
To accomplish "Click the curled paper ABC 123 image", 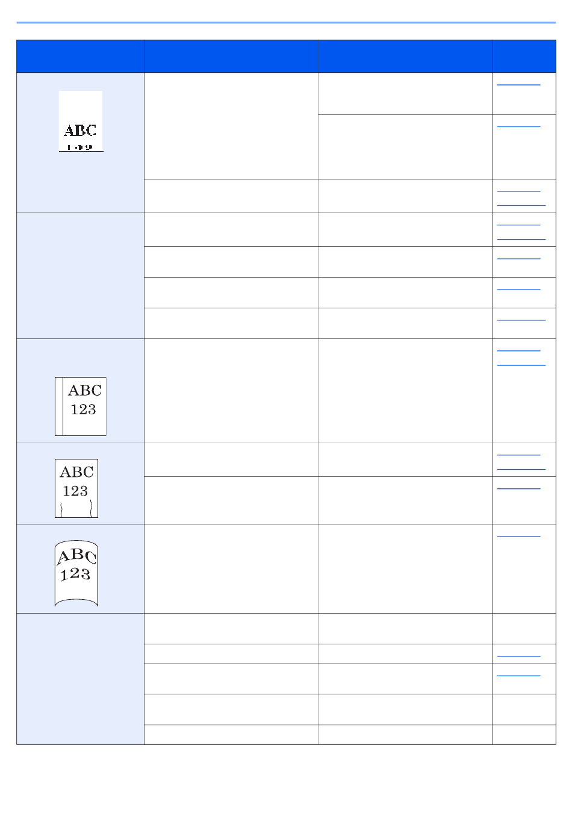I will 76,573.
